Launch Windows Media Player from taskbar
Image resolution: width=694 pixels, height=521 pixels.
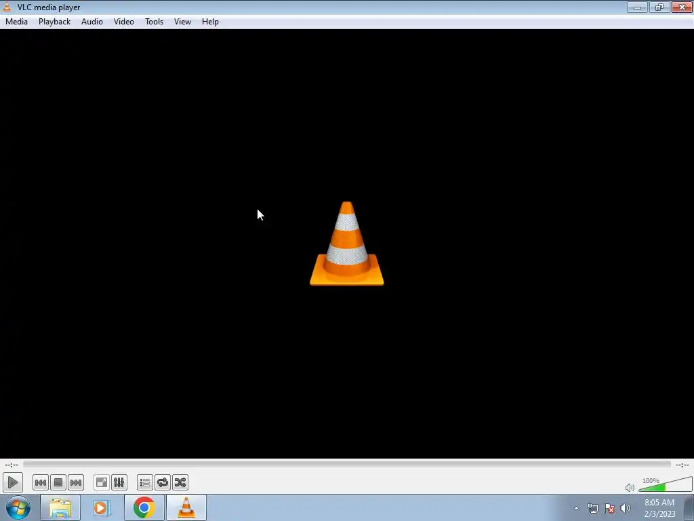101,507
